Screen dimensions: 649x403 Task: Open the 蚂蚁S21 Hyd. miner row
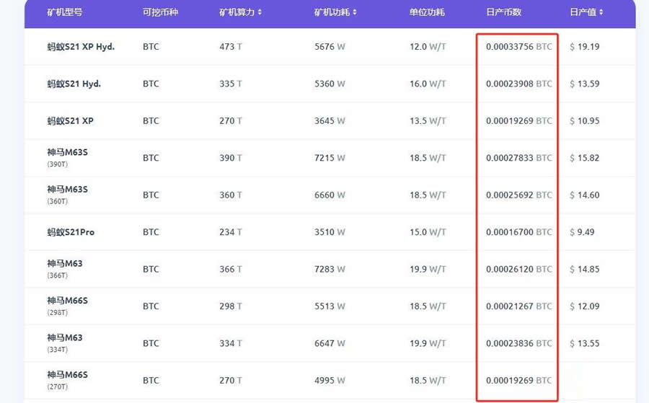point(330,84)
